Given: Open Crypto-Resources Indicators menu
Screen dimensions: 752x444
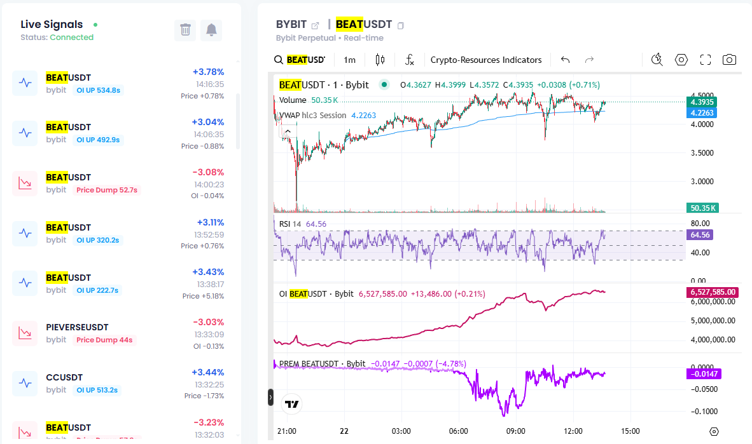Looking at the screenshot, I should tap(486, 60).
